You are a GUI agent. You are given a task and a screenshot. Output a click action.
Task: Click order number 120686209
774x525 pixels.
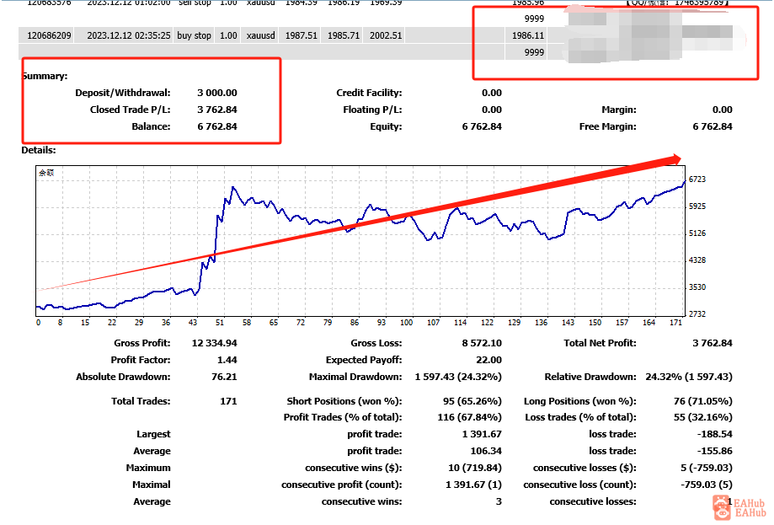pyautogui.click(x=49, y=35)
